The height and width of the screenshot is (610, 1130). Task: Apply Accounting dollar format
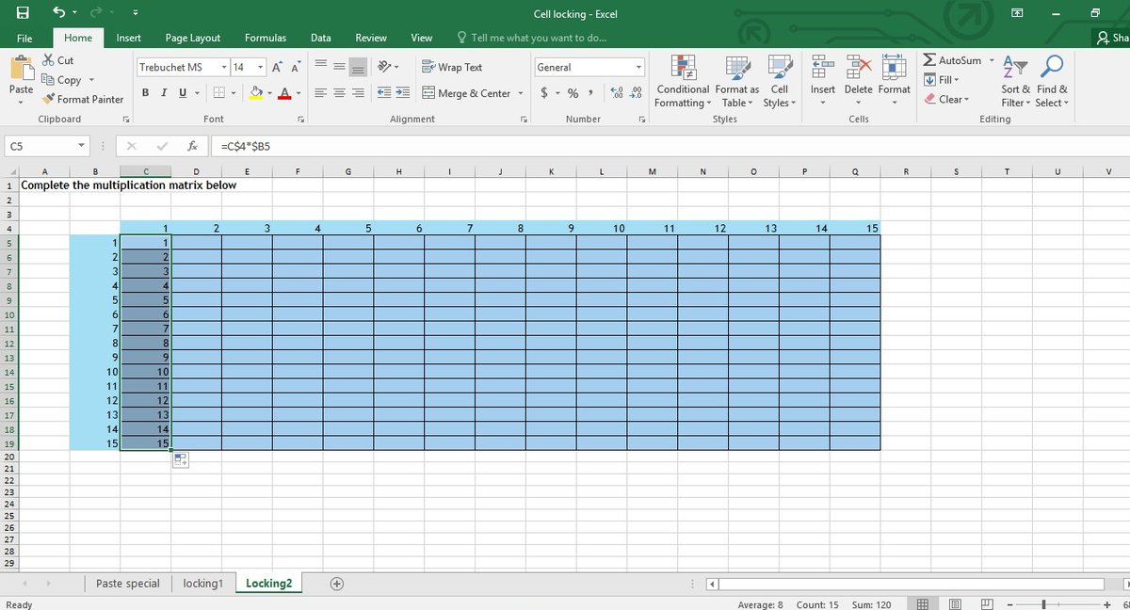click(545, 92)
